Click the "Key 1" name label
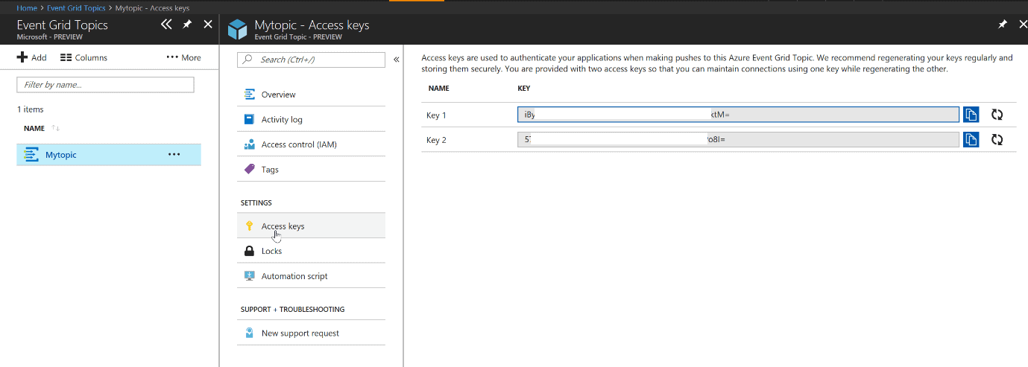1028x367 pixels. 436,115
